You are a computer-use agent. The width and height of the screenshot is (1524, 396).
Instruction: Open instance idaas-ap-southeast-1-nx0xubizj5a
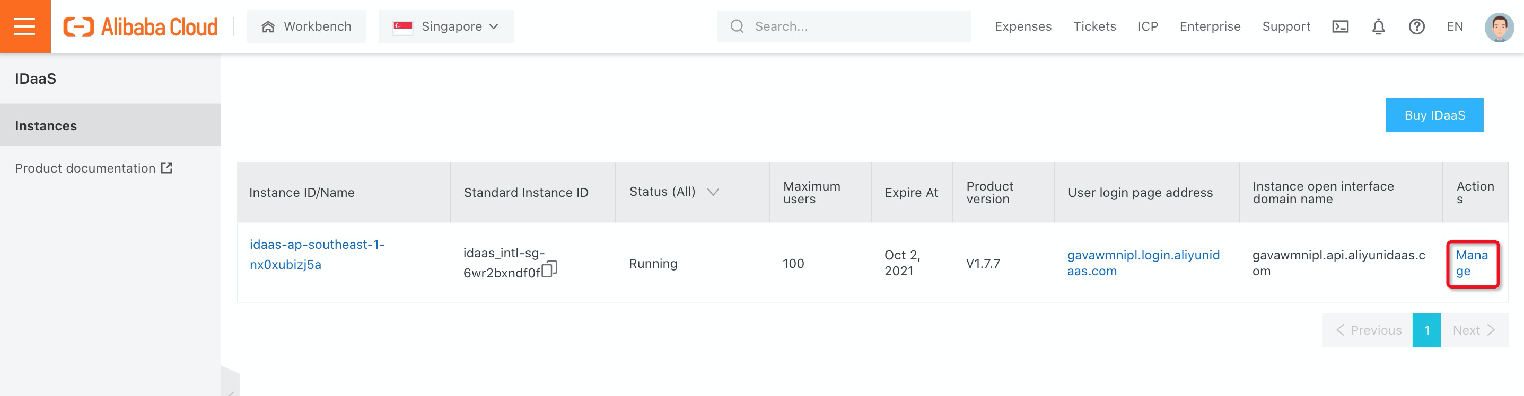coord(317,254)
